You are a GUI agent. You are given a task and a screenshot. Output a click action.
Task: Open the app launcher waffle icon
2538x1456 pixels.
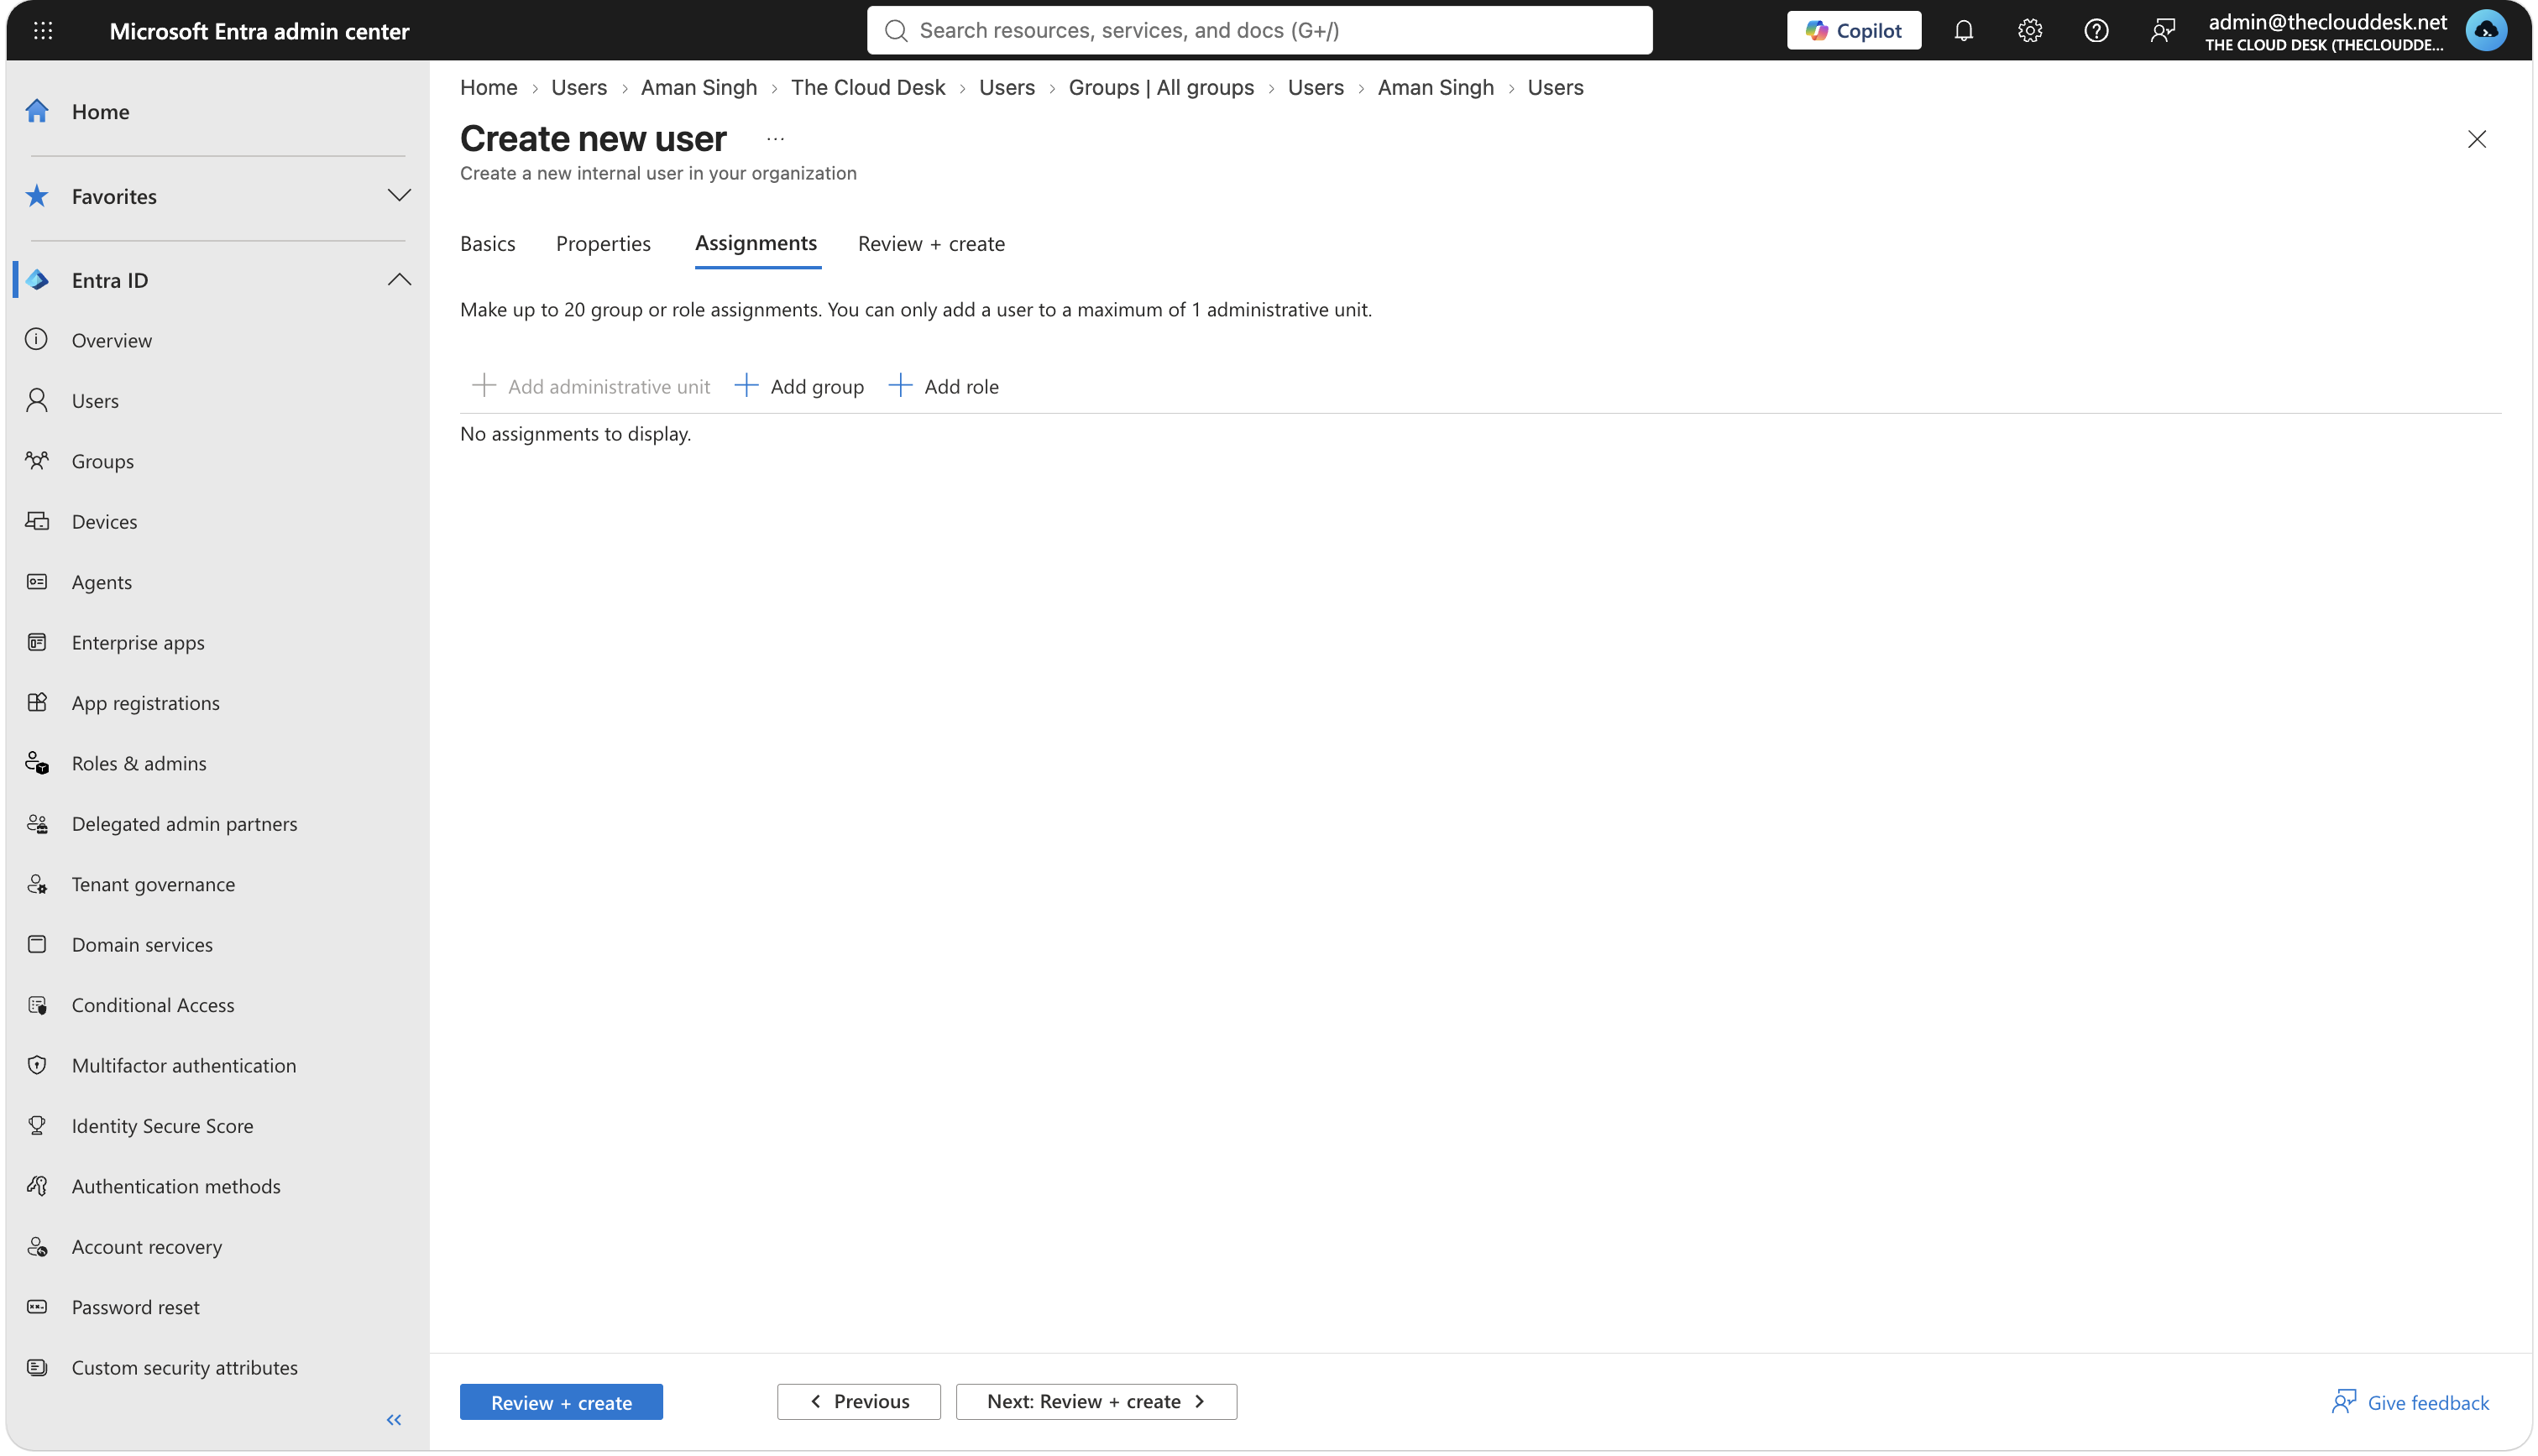coord(43,30)
